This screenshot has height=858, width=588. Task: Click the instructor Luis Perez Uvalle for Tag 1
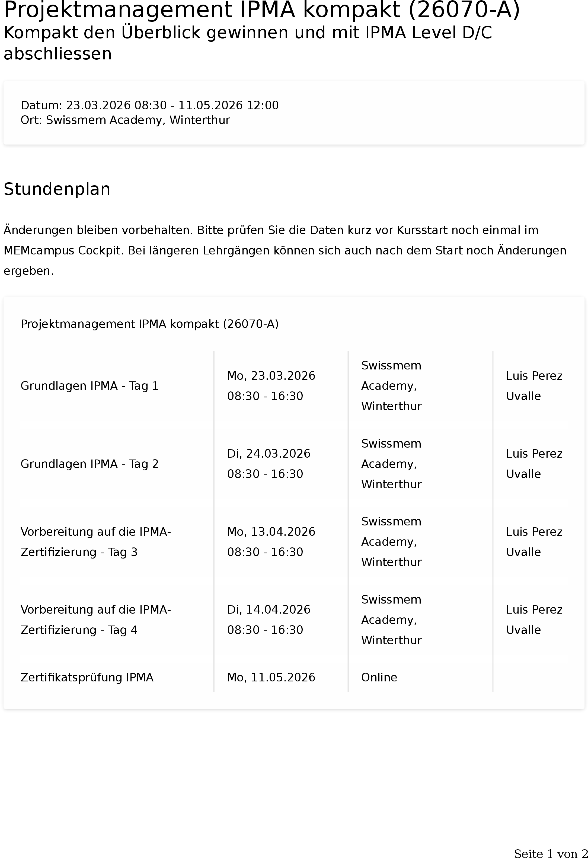point(534,386)
